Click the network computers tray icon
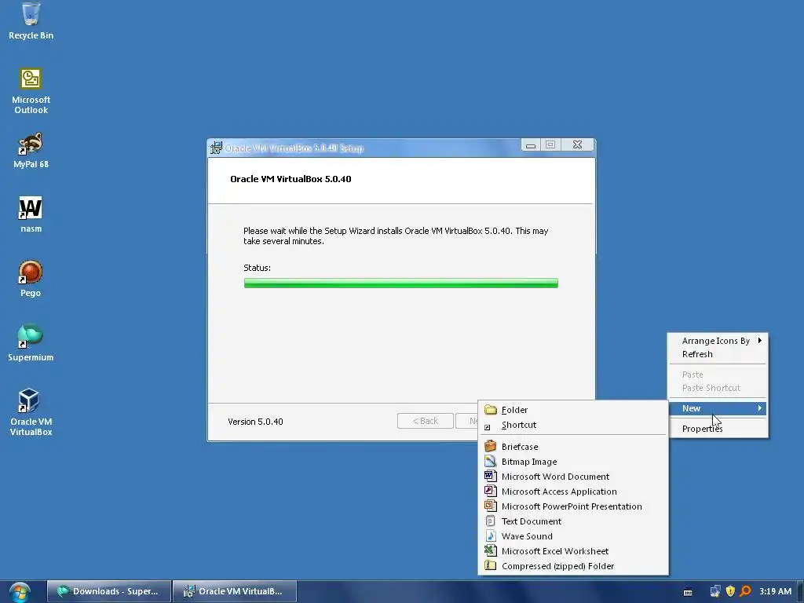804x603 pixels. click(x=715, y=591)
